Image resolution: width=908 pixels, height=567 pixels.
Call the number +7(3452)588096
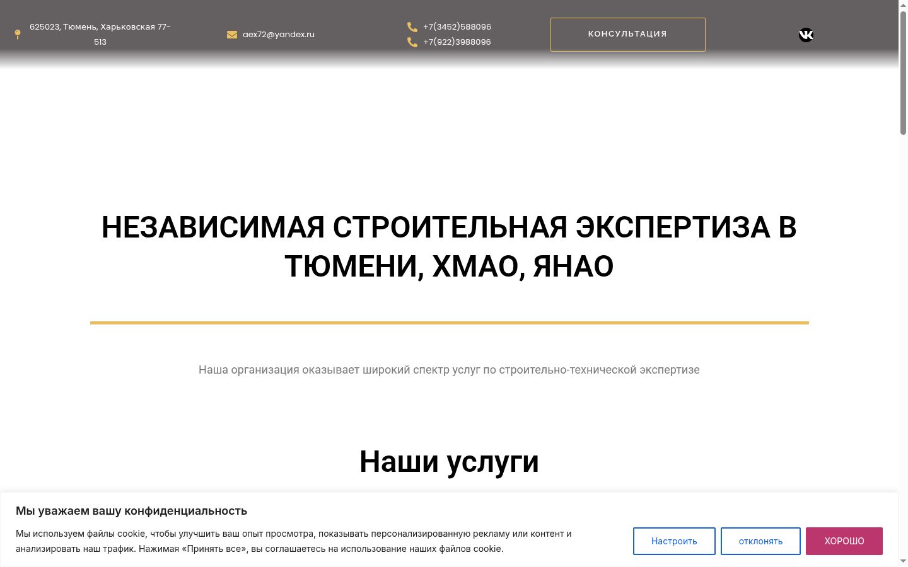pyautogui.click(x=457, y=27)
